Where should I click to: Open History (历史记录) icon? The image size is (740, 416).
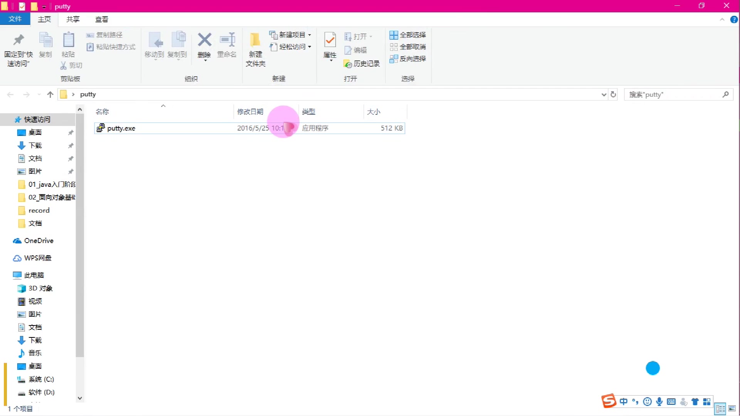[348, 64]
